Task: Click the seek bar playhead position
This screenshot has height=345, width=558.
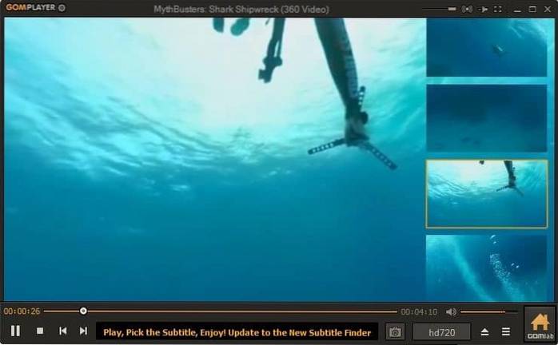Action: [83, 311]
